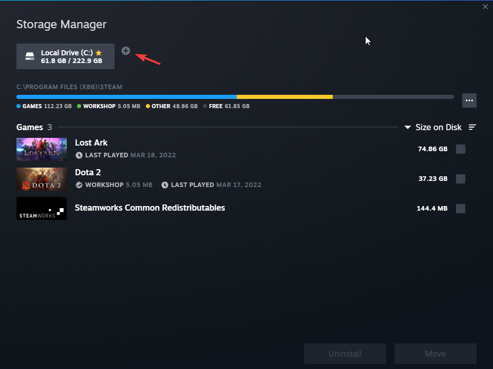Viewport: 493px width, 369px height.
Task: Click the green WORKSHOP legend dot
Action: (x=79, y=106)
